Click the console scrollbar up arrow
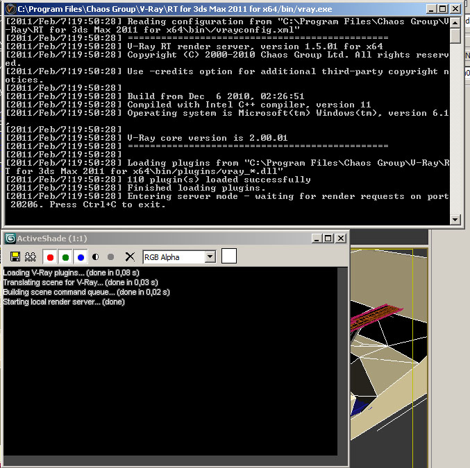Viewport: 470px width, 468px height. [455, 22]
